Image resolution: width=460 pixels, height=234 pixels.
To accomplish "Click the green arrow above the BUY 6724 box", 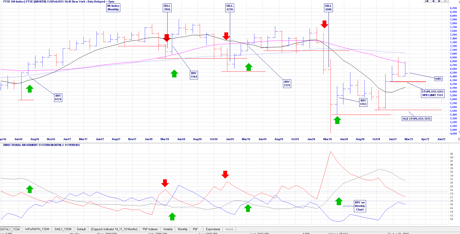I will pos(30,89).
